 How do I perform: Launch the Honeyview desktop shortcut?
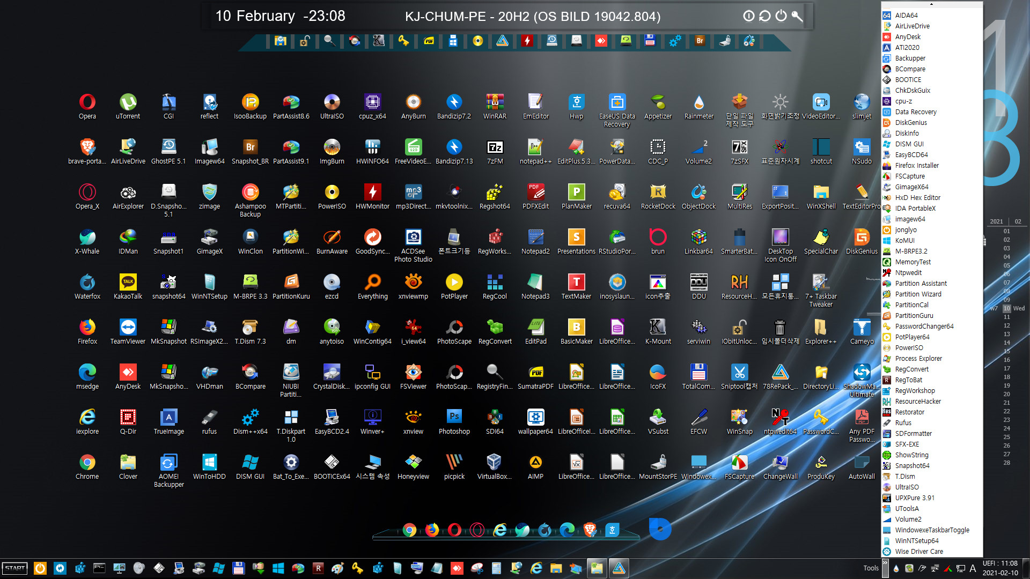click(x=413, y=466)
